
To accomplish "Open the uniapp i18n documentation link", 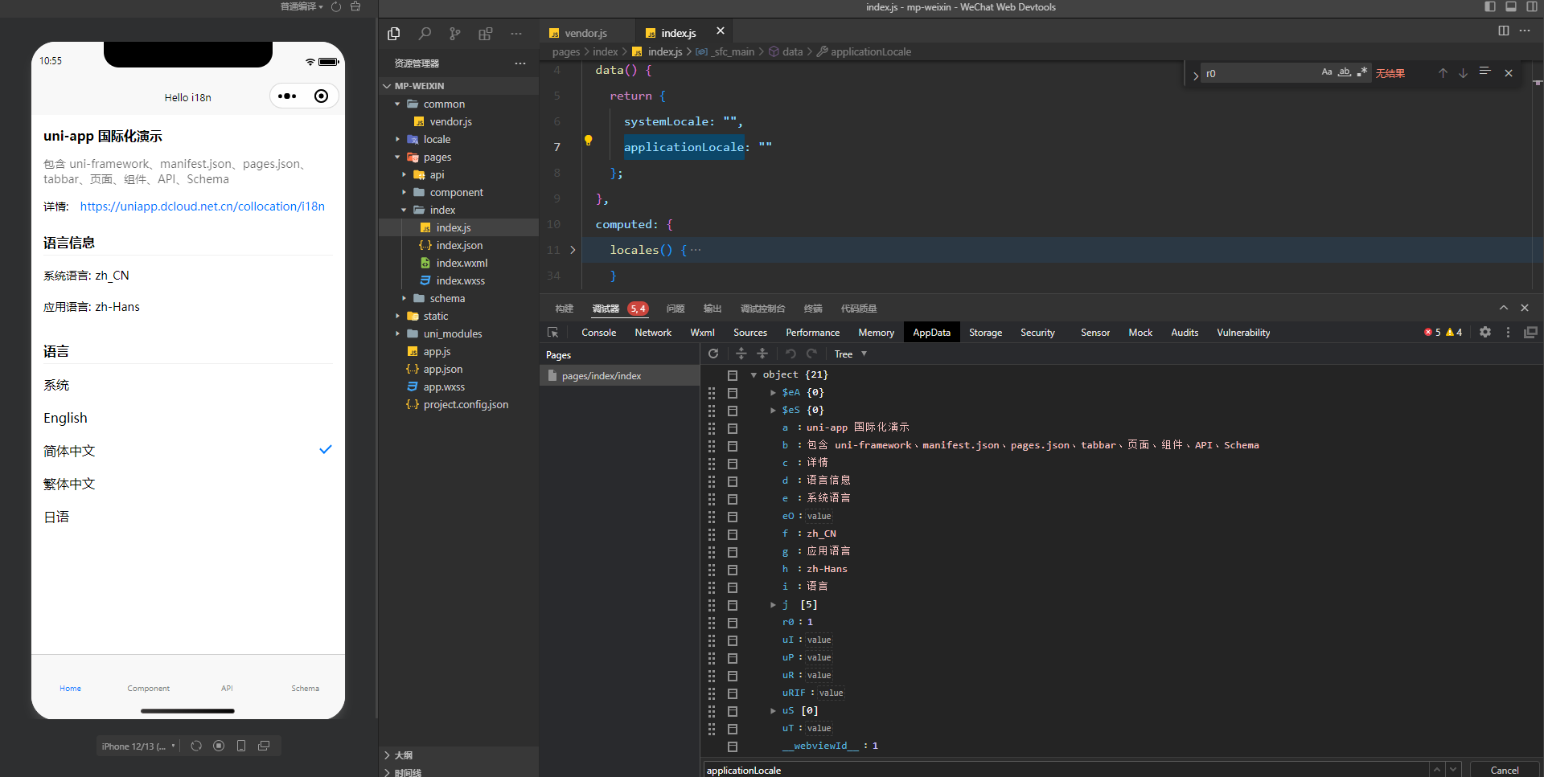I will pyautogui.click(x=202, y=207).
